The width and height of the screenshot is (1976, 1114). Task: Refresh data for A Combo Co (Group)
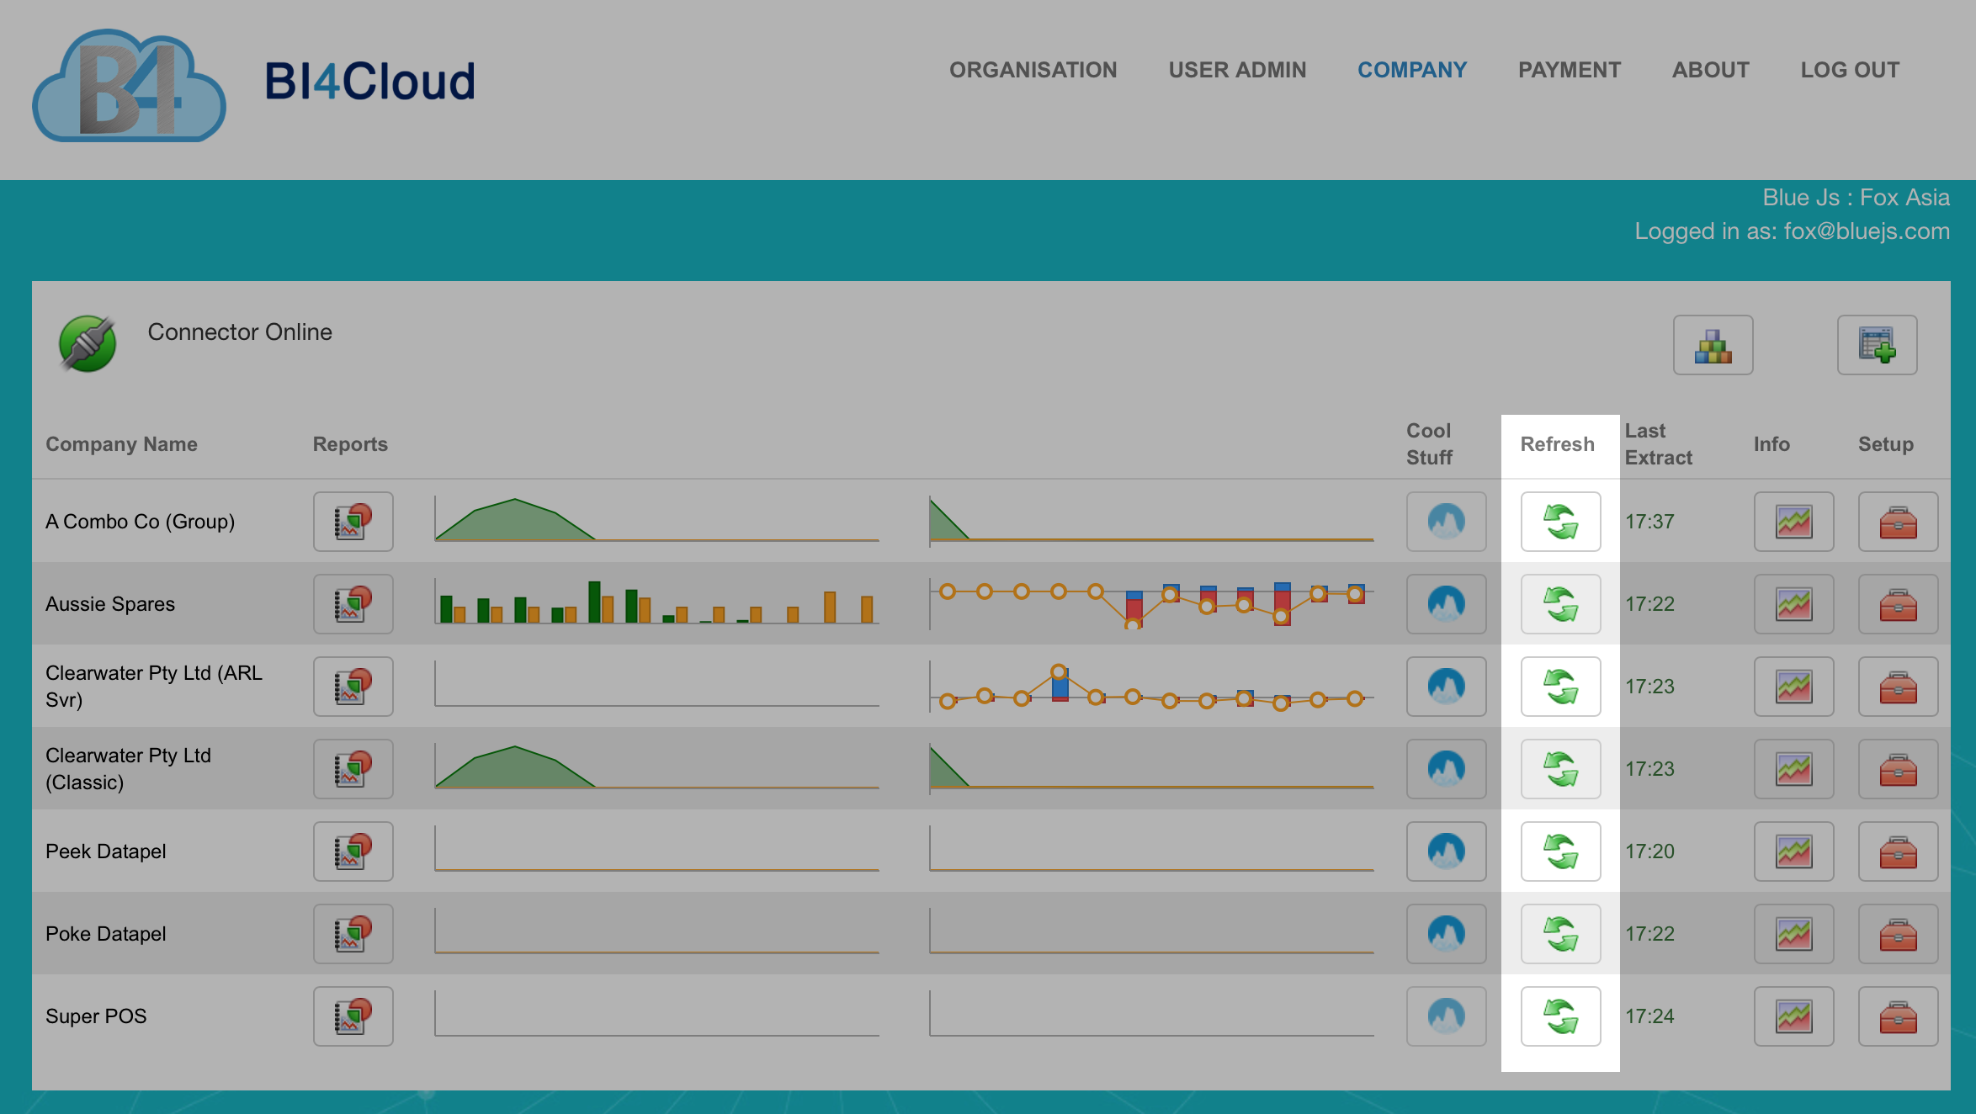1561,522
